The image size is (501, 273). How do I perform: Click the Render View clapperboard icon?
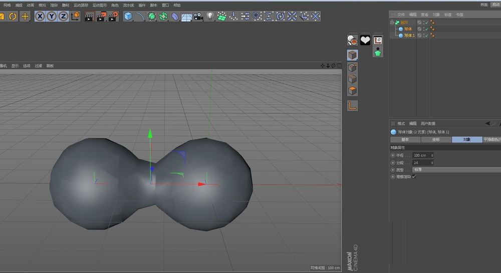[89, 16]
